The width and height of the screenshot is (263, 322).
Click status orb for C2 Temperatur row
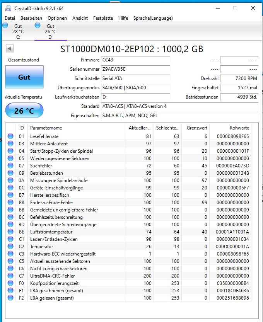point(10,247)
